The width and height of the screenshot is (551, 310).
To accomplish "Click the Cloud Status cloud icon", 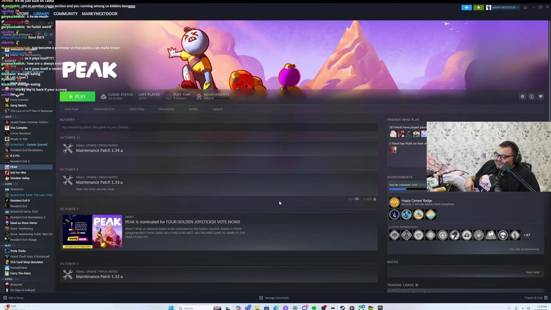I will click(x=103, y=96).
